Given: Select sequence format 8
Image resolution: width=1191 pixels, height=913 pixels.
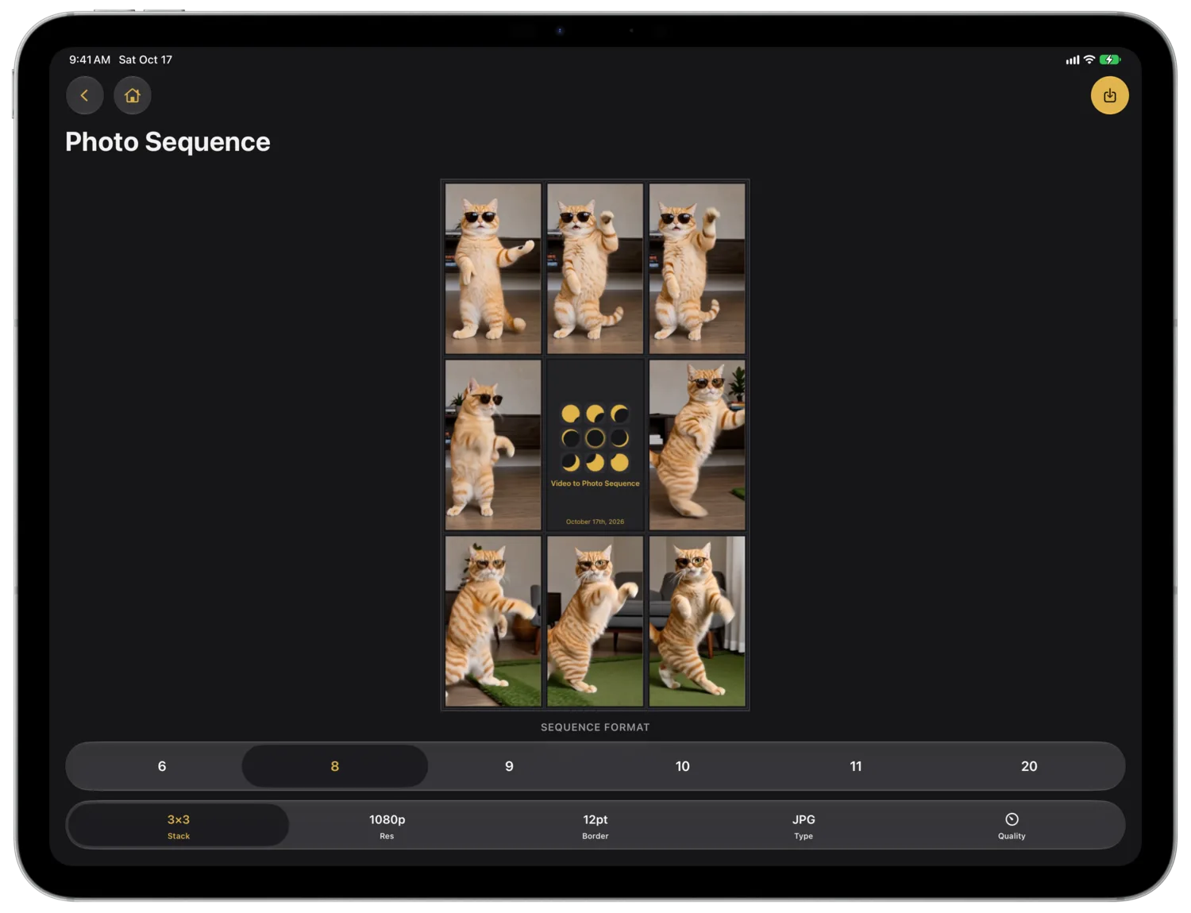Looking at the screenshot, I should click(335, 766).
